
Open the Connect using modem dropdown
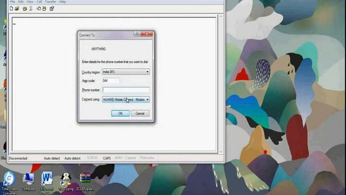pos(126,100)
